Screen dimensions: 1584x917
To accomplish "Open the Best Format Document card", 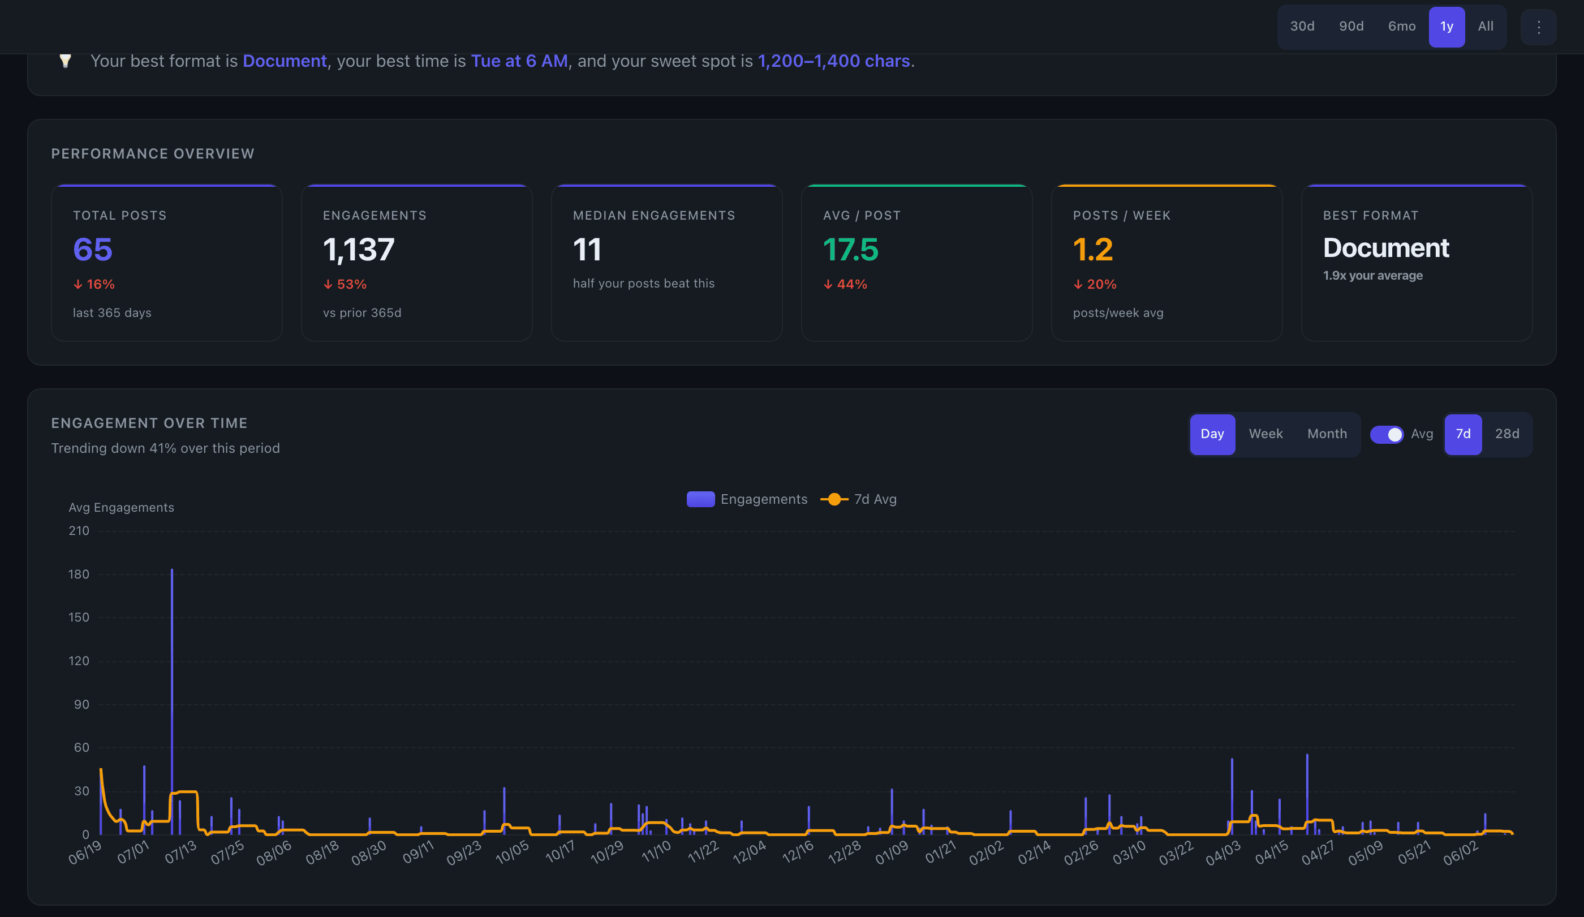I will 1417,263.
